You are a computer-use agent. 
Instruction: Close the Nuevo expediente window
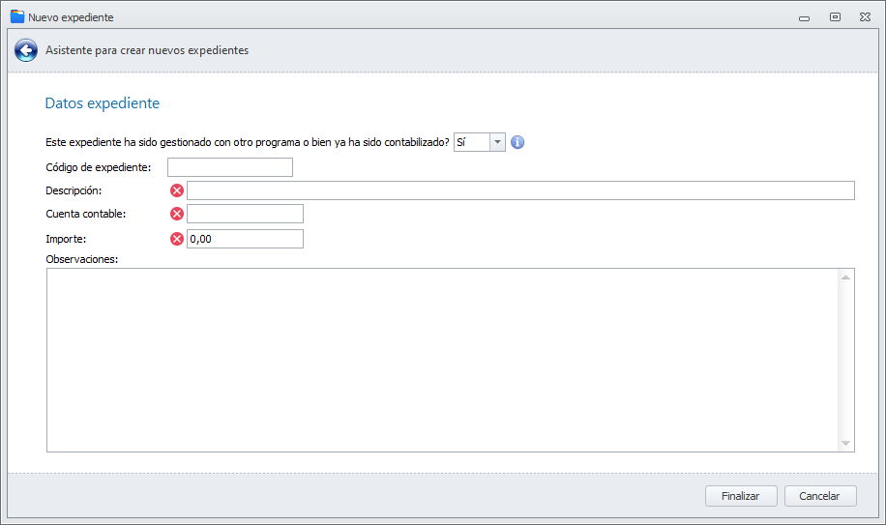(865, 16)
